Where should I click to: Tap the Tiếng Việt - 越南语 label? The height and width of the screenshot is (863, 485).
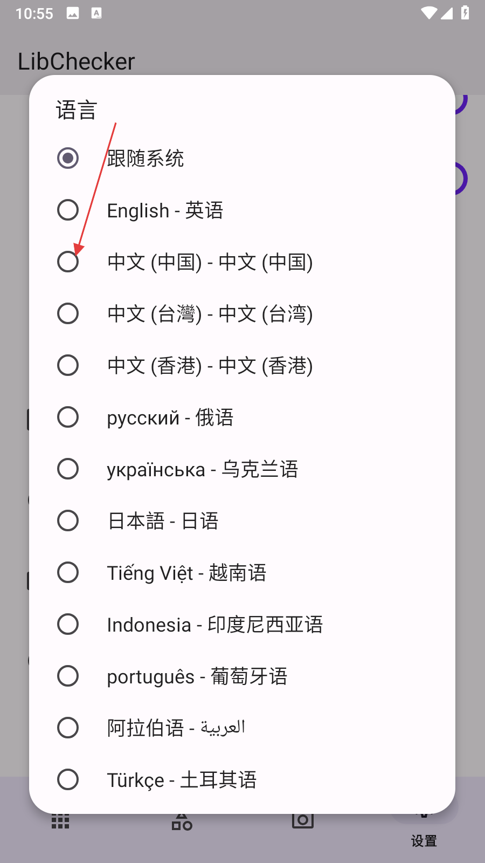(x=186, y=573)
